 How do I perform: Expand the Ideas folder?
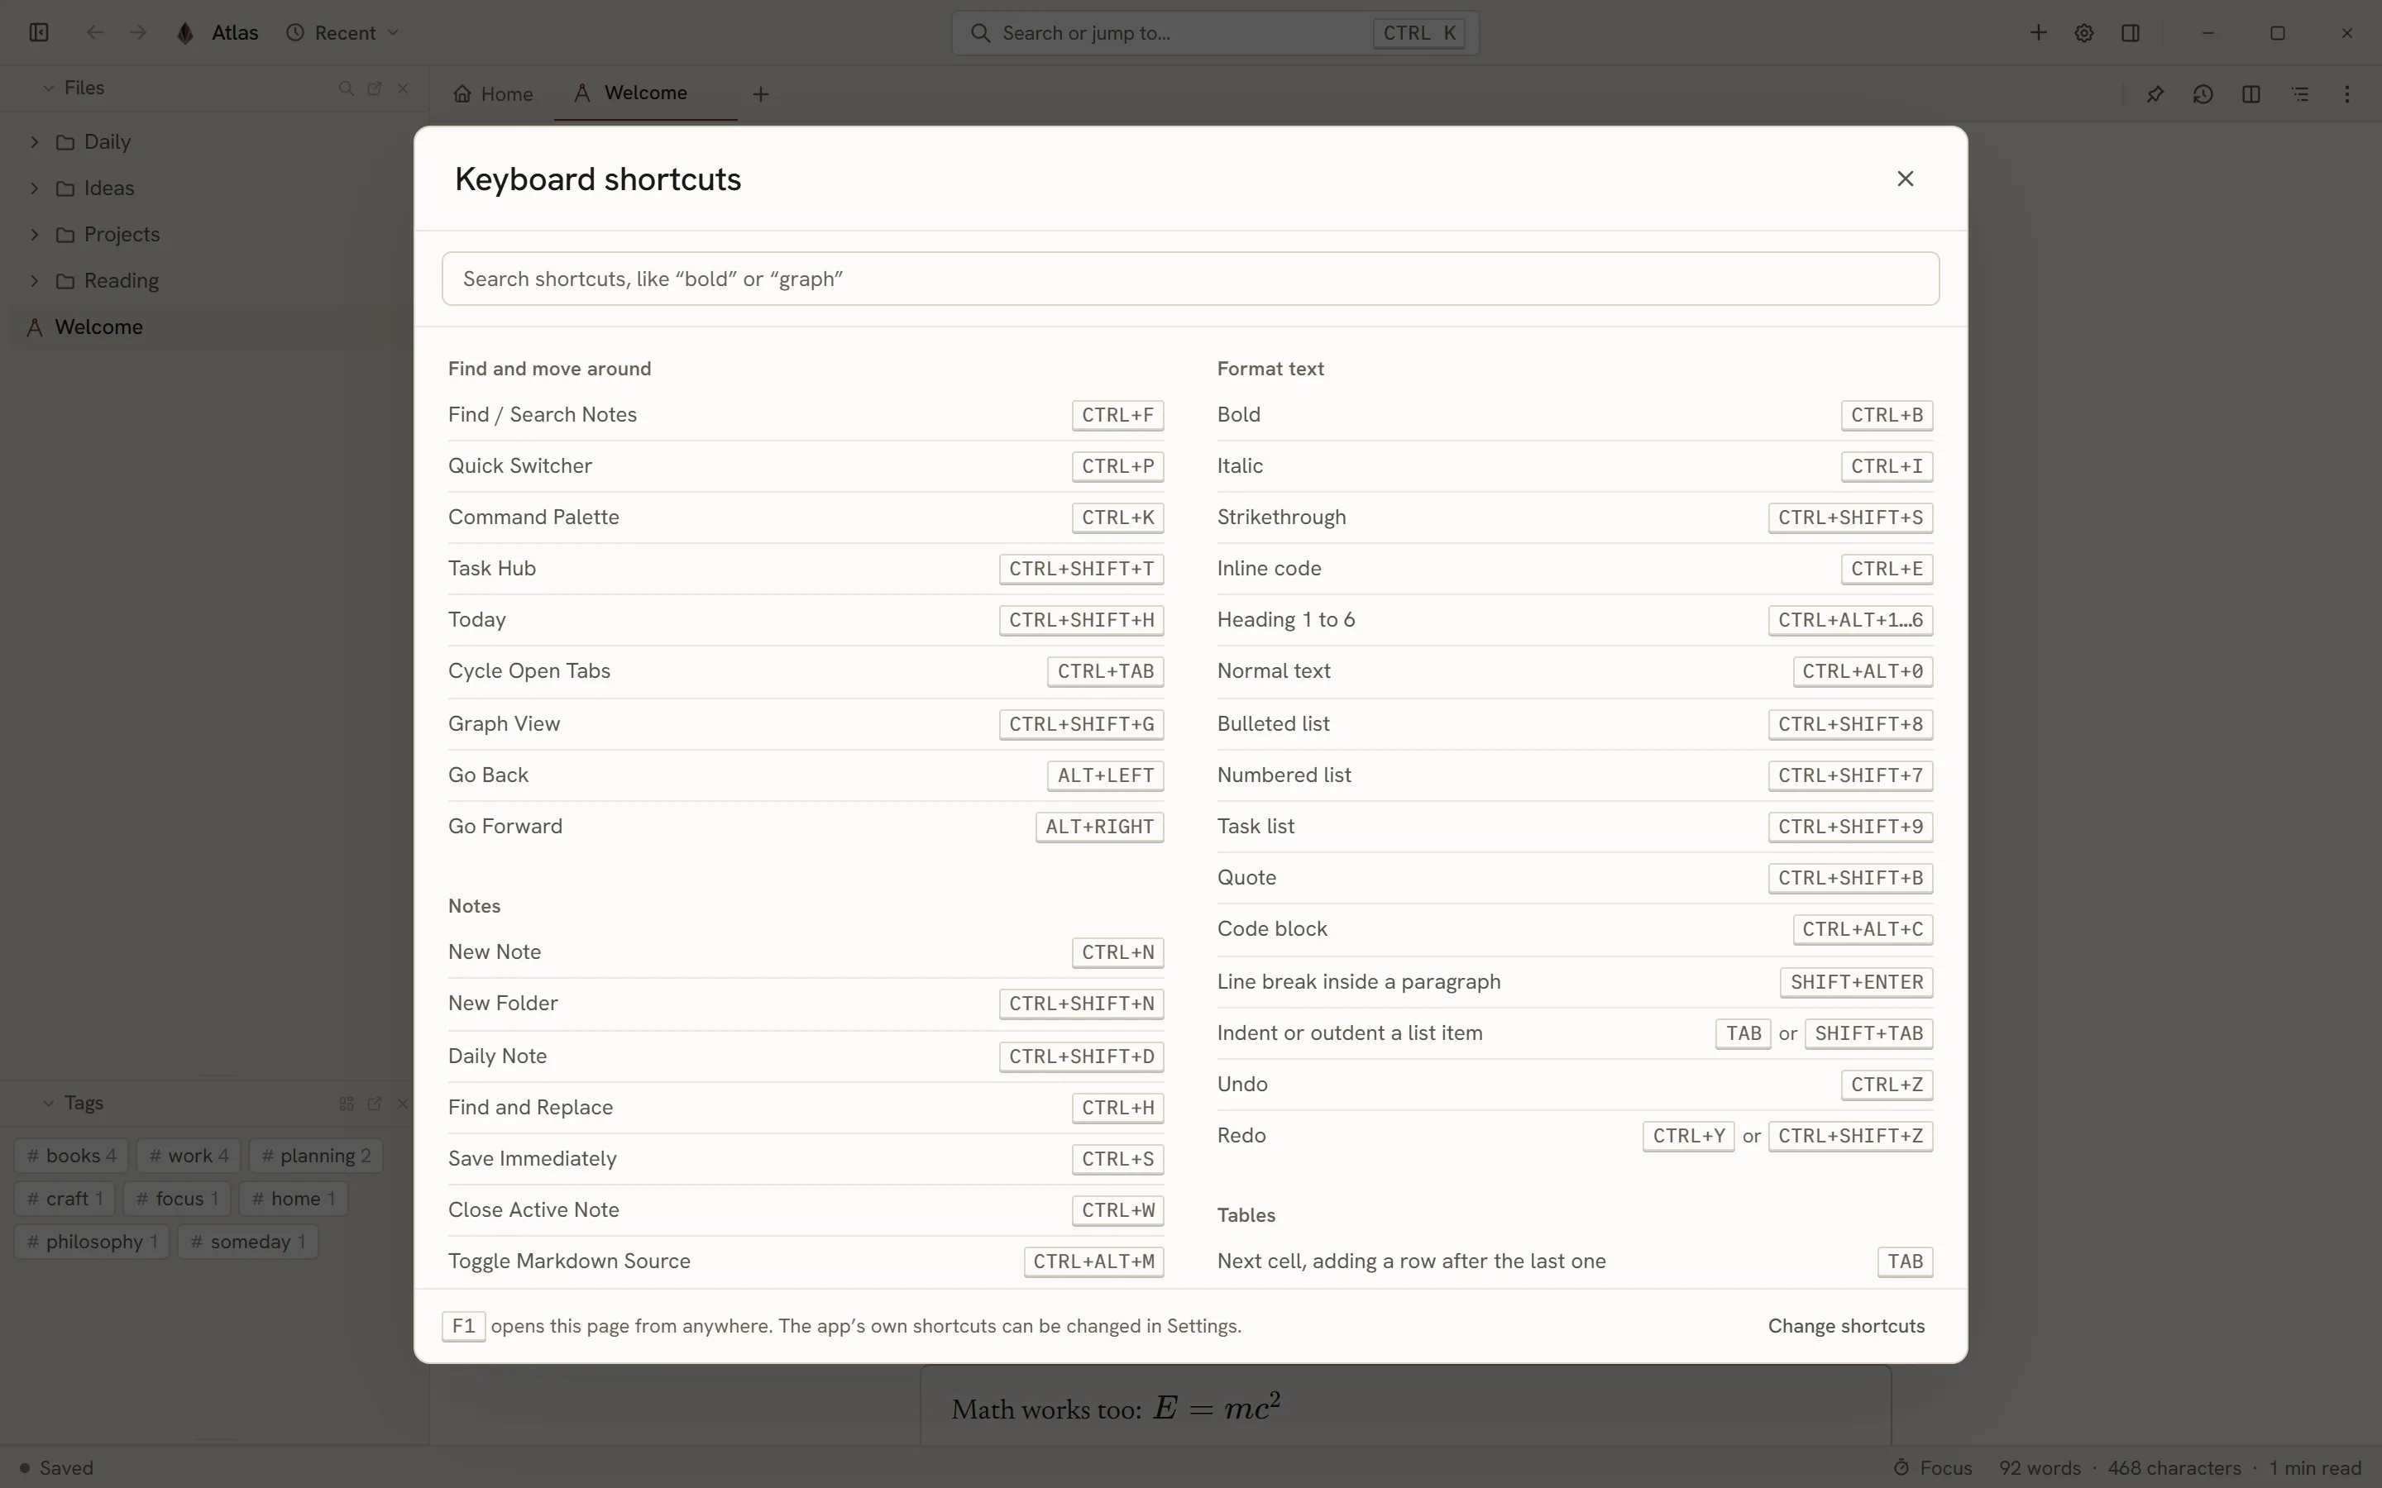click(x=35, y=188)
